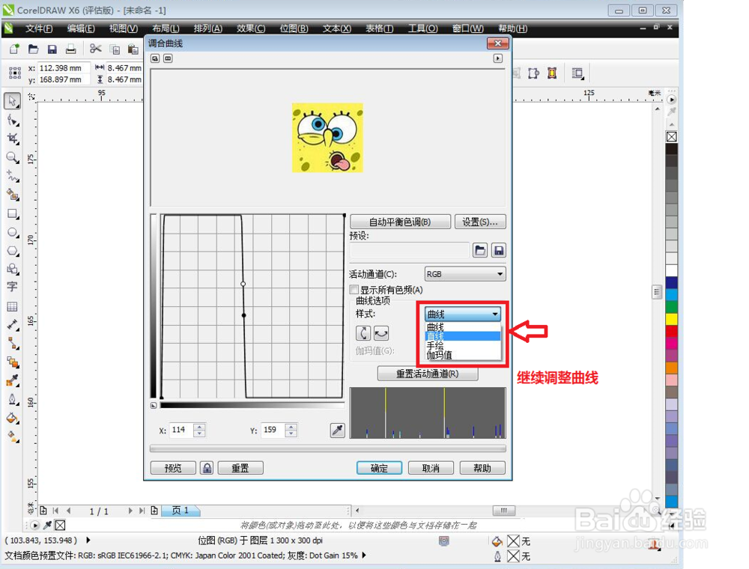The width and height of the screenshot is (749, 569).
Task: Save current preset using the disk icon
Action: [x=498, y=250]
